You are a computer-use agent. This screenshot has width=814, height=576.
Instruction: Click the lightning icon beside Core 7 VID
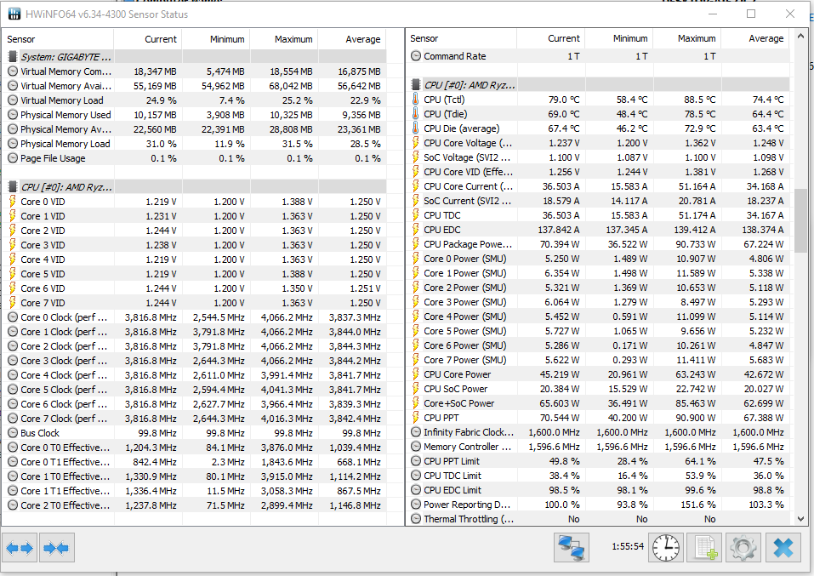[13, 303]
